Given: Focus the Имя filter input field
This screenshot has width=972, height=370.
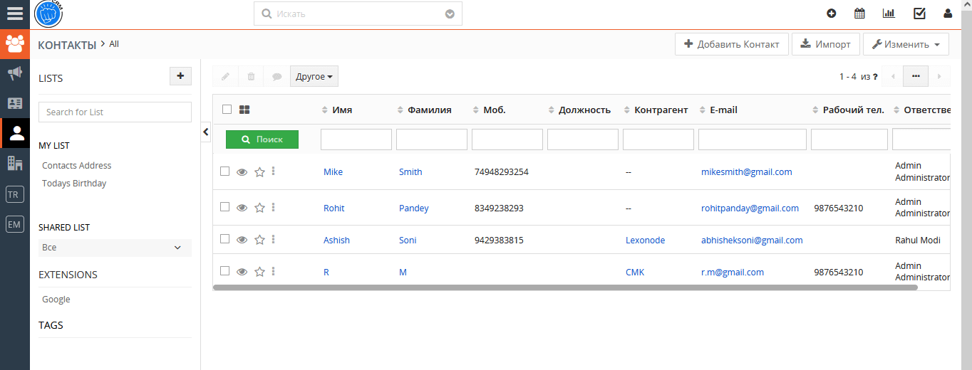Looking at the screenshot, I should tap(356, 139).
